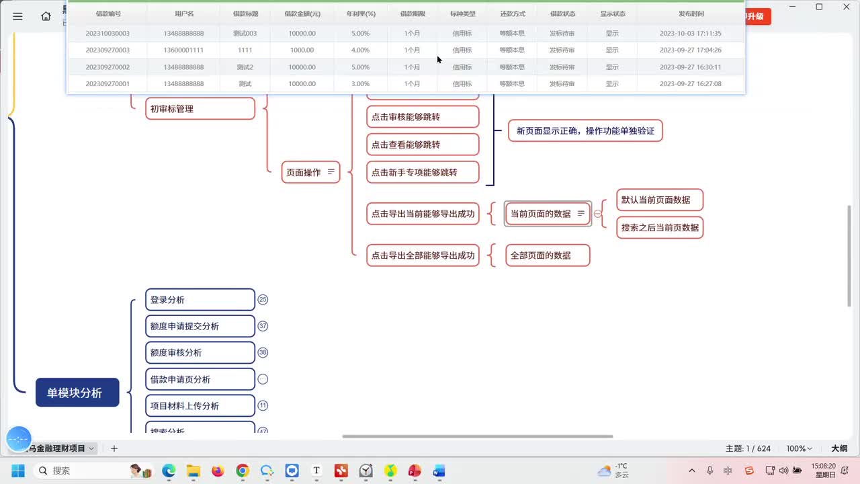Select the 点击导出当前能够导出成功 node
This screenshot has height=484, width=860.
(x=423, y=214)
